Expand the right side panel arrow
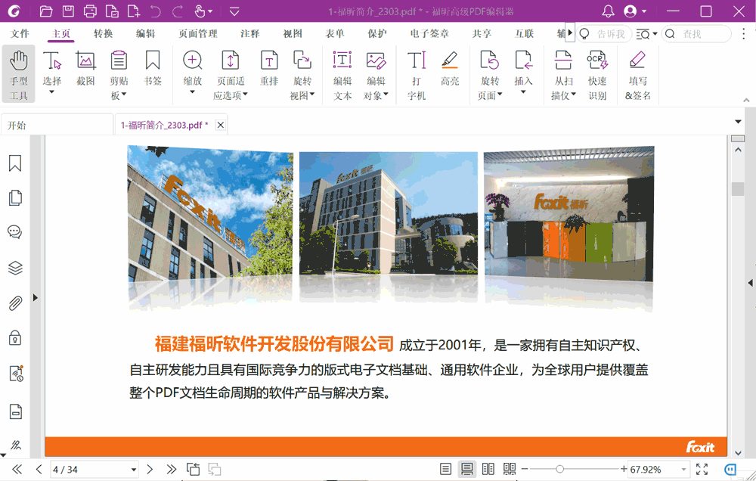 click(750, 283)
